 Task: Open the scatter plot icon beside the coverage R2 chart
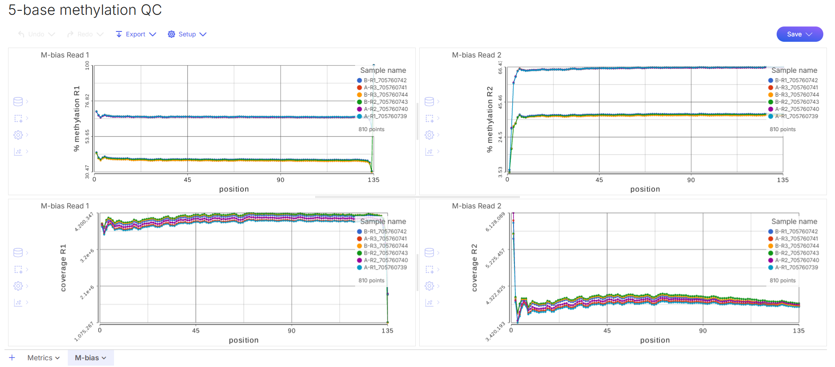(x=429, y=303)
